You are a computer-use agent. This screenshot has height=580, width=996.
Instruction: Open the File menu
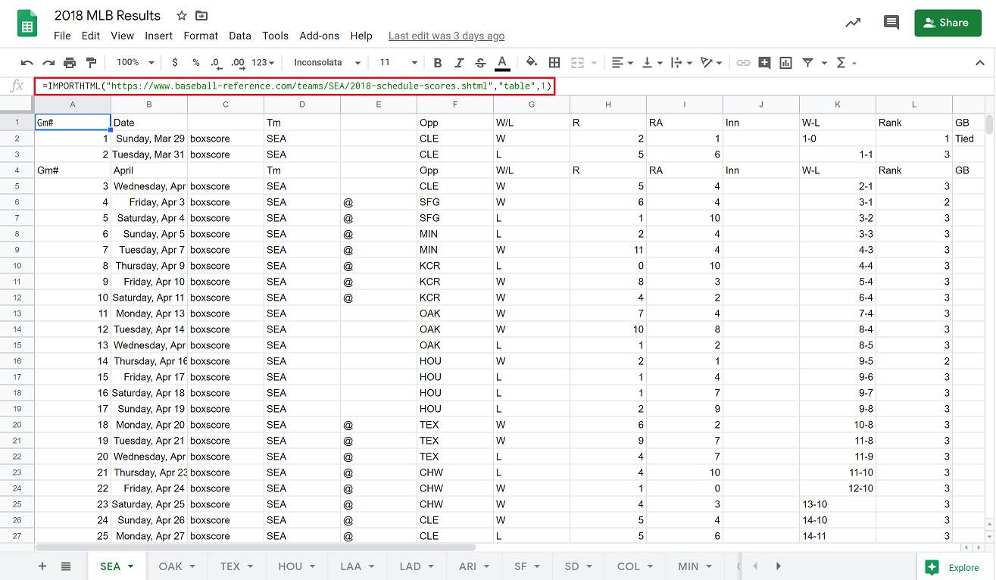coord(62,36)
